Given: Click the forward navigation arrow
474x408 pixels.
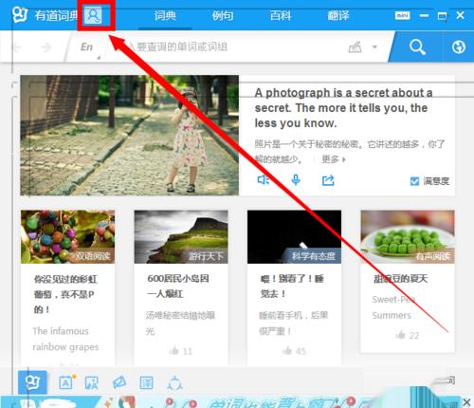Looking at the screenshot, I should pyautogui.click(x=46, y=47).
